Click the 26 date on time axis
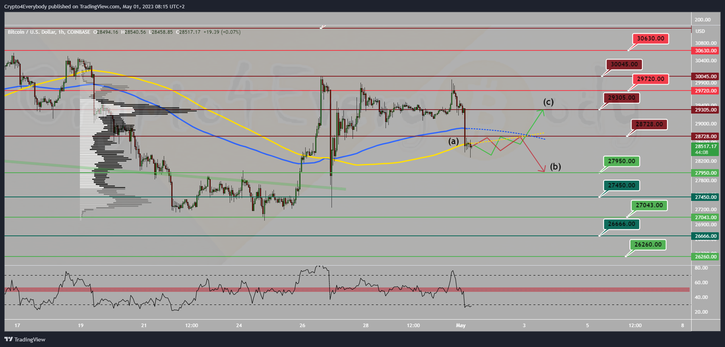The height and width of the screenshot is (347, 725). [302, 326]
